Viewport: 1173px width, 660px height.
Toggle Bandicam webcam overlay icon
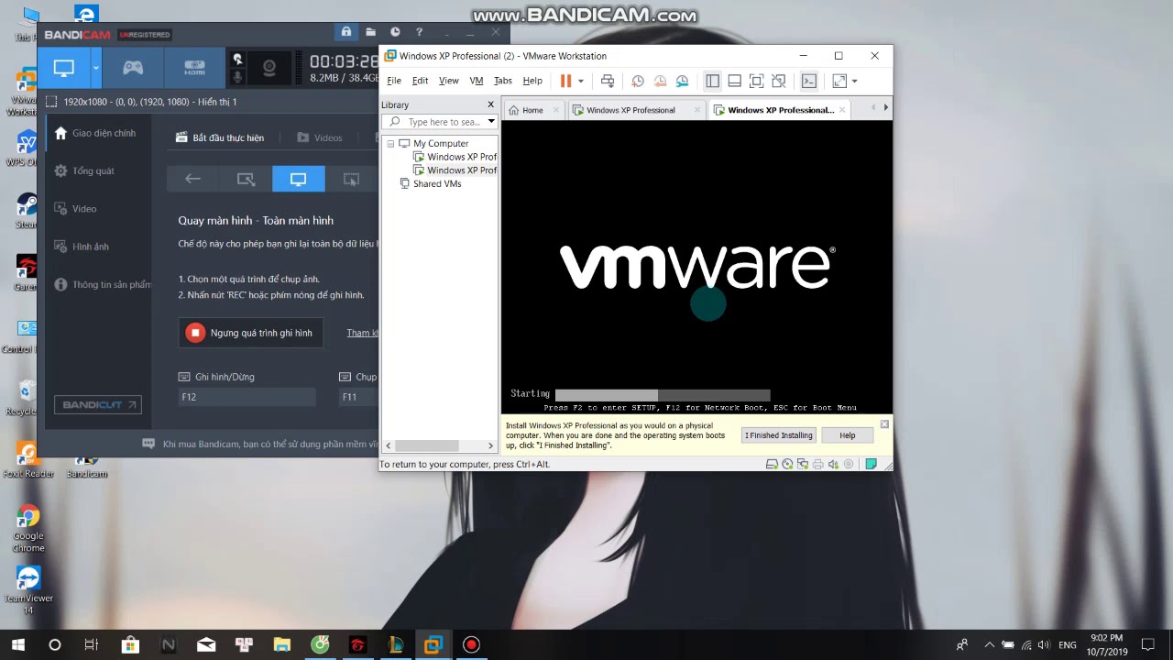(269, 68)
